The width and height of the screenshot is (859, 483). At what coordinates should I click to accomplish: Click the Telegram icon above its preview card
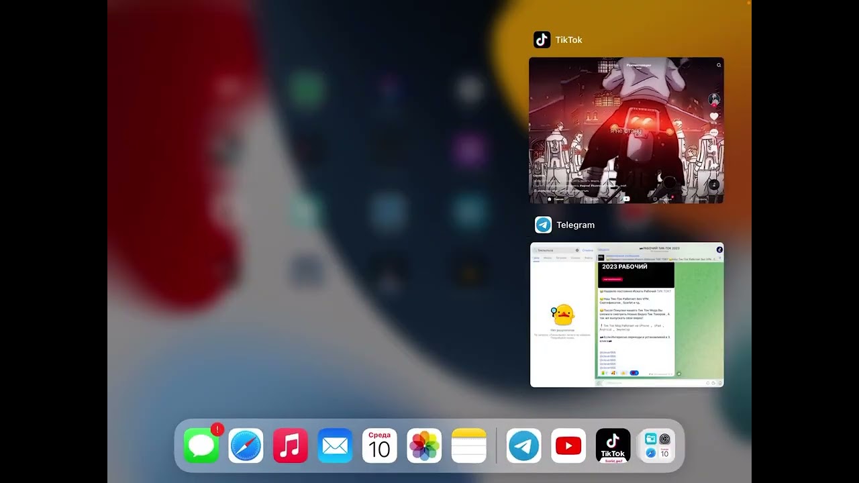(544, 225)
